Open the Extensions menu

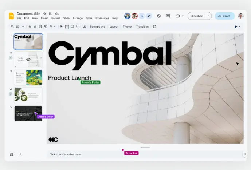102,18
